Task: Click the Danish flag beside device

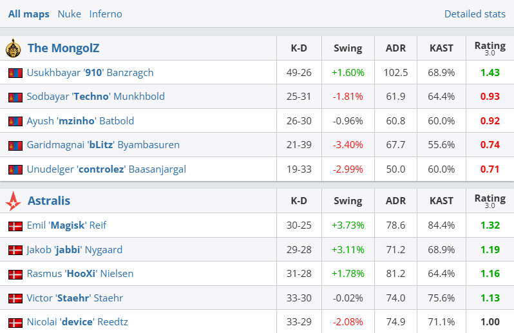Action: pos(15,322)
